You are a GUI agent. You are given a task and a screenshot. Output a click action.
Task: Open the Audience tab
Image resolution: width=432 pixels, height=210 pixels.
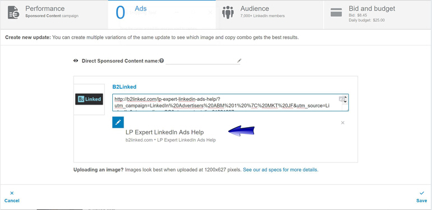point(270,15)
